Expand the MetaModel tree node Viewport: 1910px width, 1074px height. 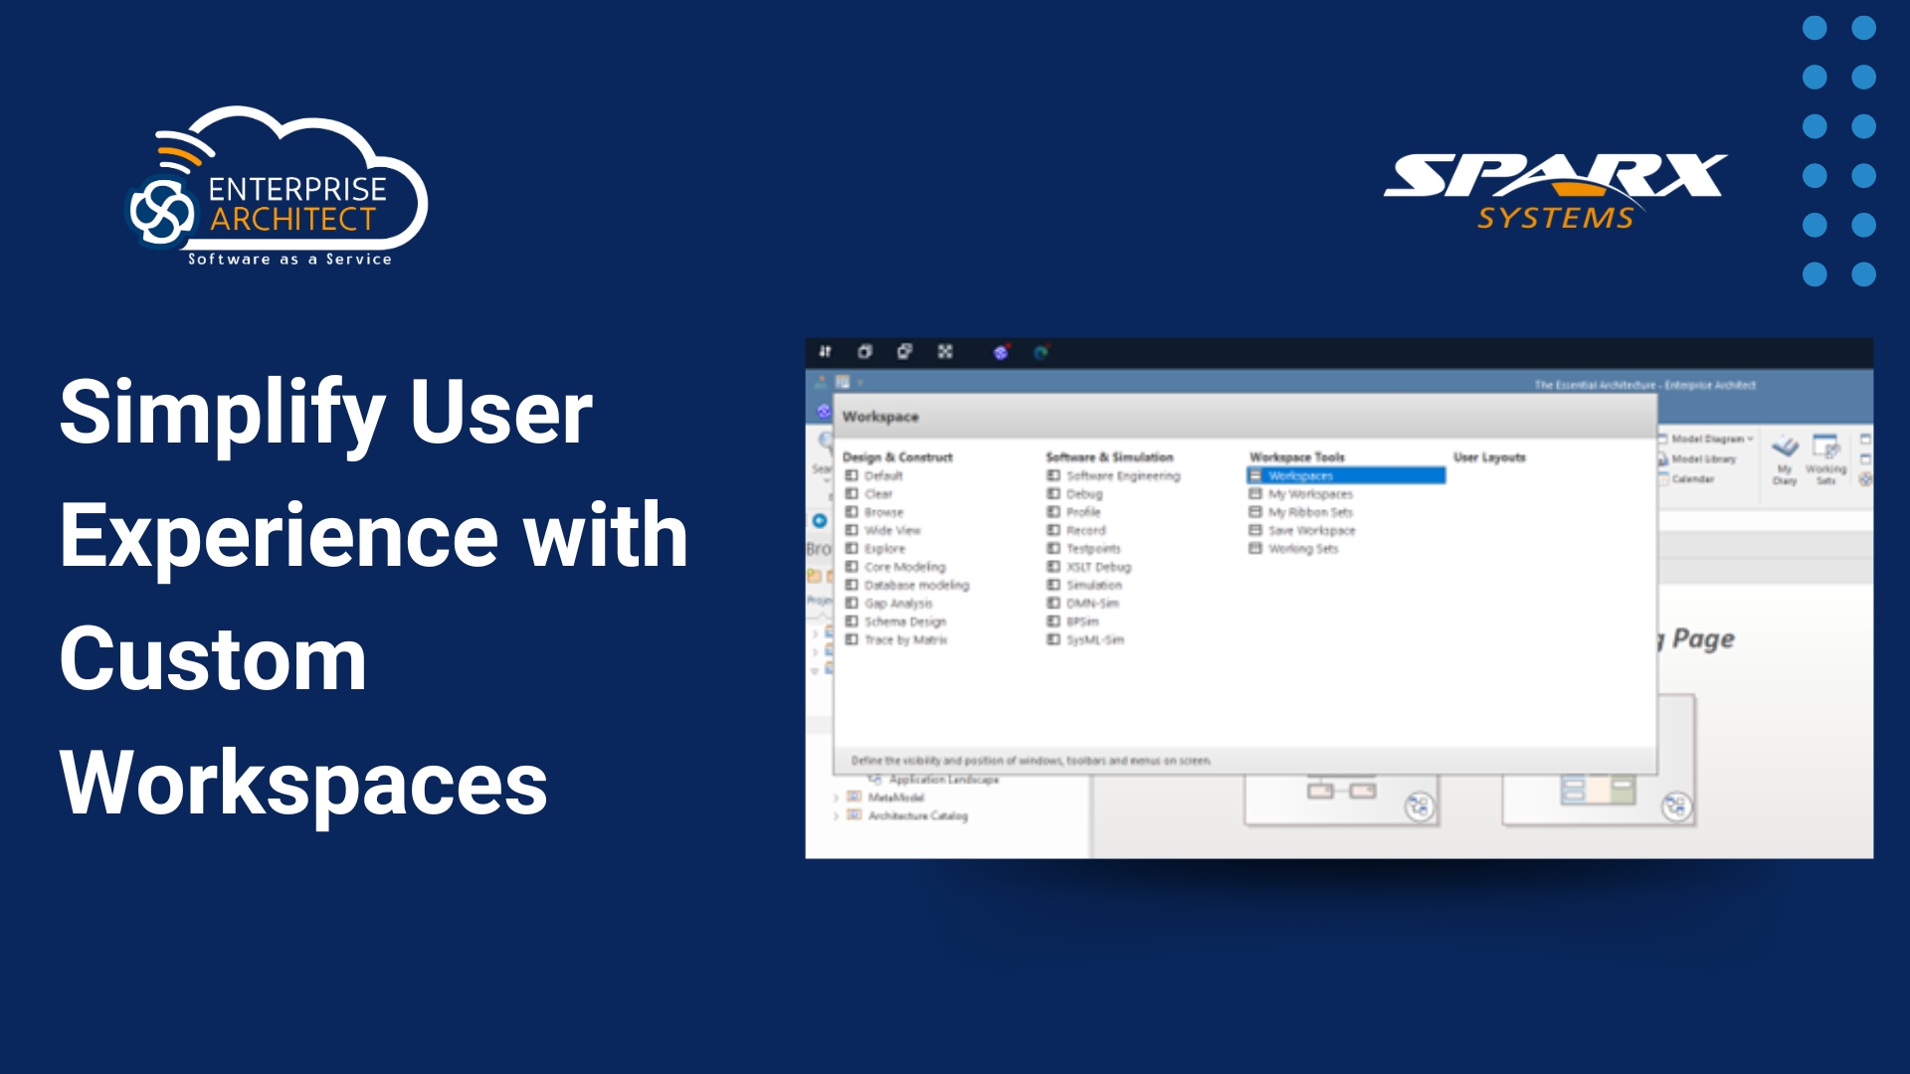pos(836,798)
